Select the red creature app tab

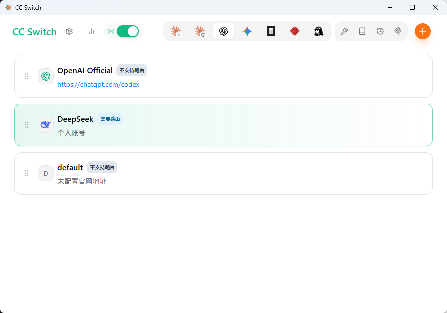pos(295,31)
